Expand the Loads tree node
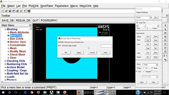 (x=5, y=77)
